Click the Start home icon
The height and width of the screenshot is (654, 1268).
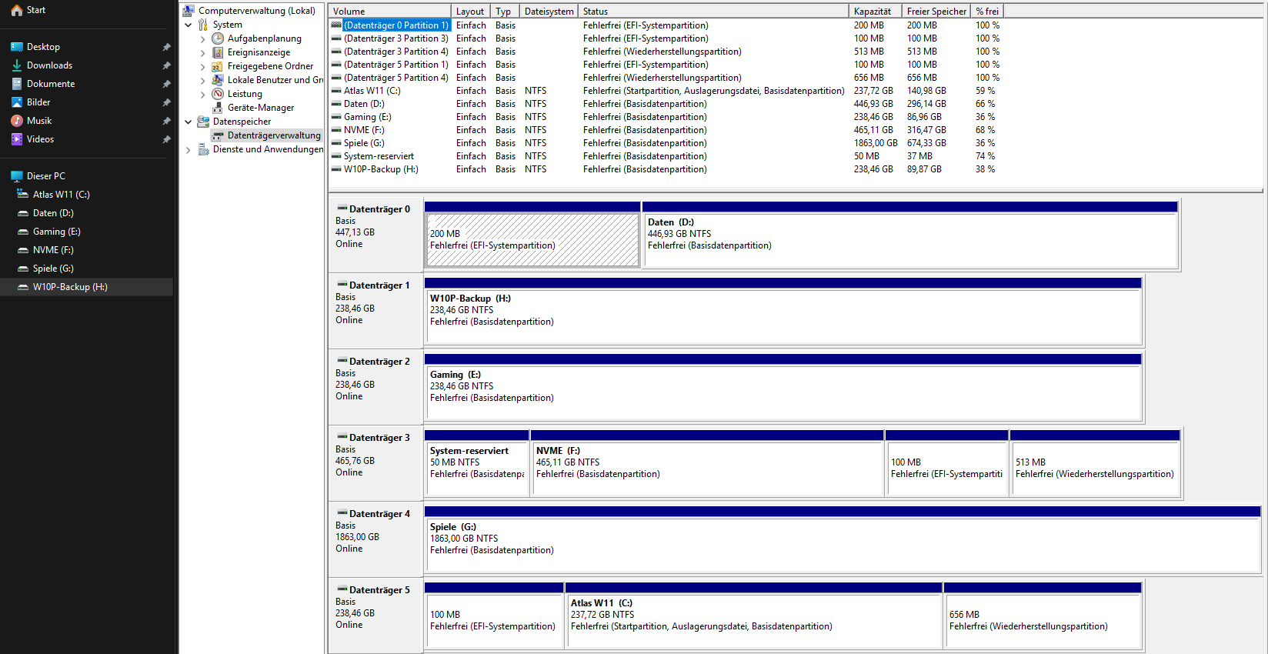click(x=16, y=10)
